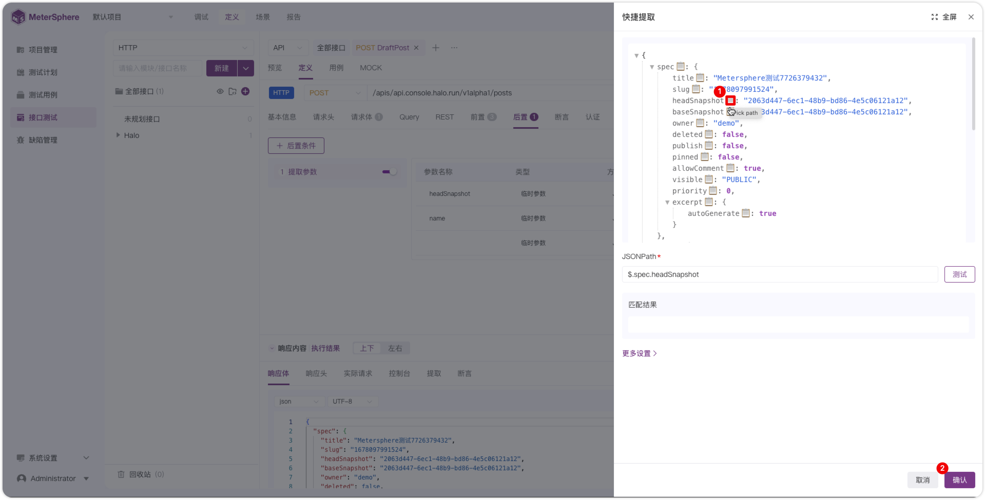Image resolution: width=985 pixels, height=500 pixels.
Task: Open the recycle bin
Action: pyautogui.click(x=141, y=474)
